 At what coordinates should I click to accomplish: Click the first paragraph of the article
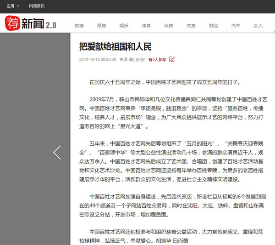click(x=165, y=83)
